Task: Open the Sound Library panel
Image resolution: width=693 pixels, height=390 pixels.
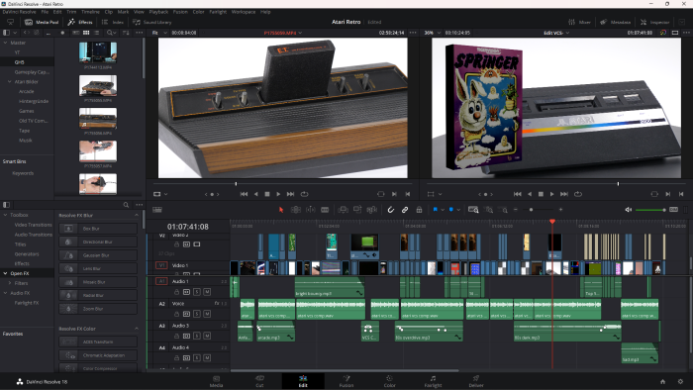Action: tap(152, 22)
